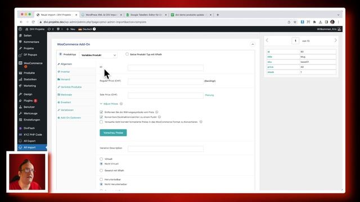Click the DiviFlash icon in sidebar
Screen dimensions: 360x202
pyautogui.click(x=20, y=128)
